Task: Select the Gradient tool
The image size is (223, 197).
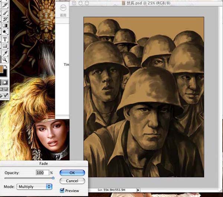Action: click(x=5, y=26)
